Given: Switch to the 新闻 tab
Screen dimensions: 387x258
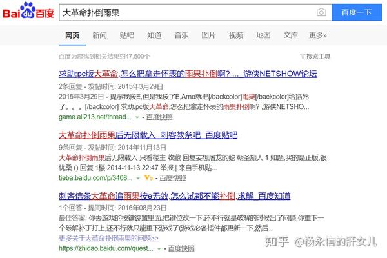Looking at the screenshot, I should coord(100,35).
